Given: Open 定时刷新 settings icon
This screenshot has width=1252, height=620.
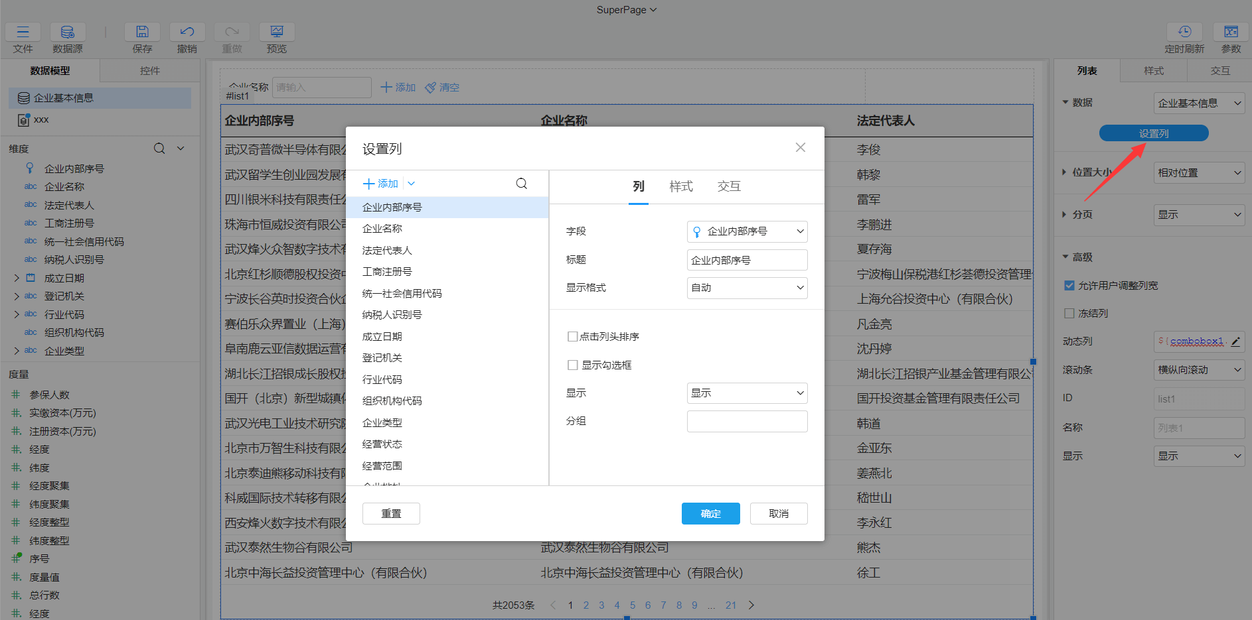Looking at the screenshot, I should (1186, 31).
